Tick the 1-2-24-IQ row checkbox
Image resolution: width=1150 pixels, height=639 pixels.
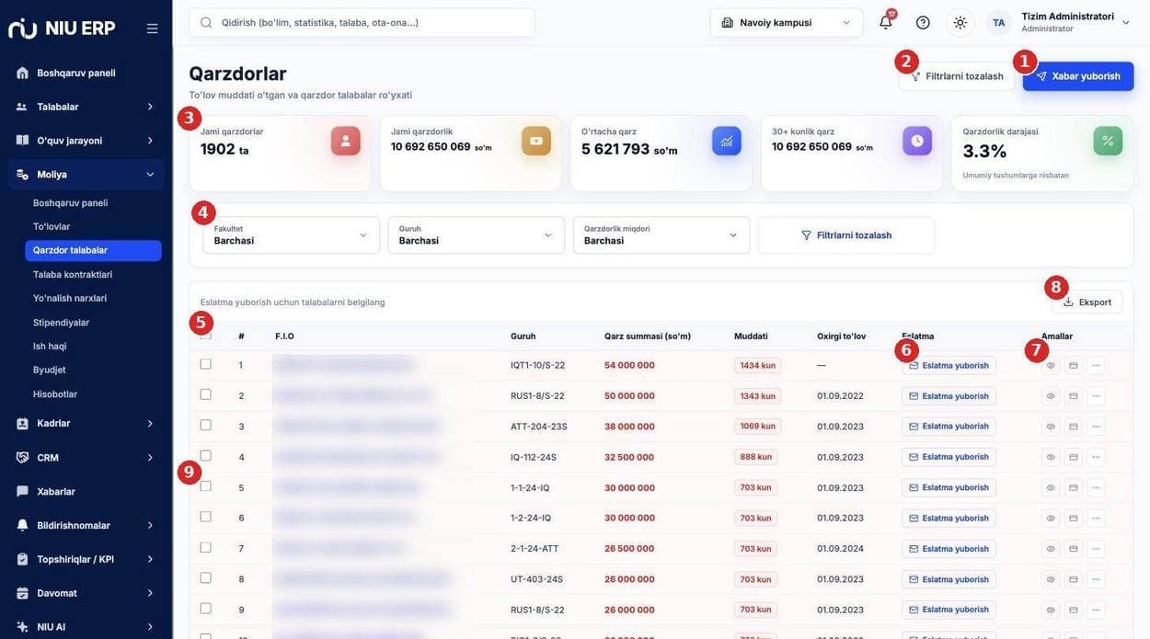pyautogui.click(x=205, y=517)
